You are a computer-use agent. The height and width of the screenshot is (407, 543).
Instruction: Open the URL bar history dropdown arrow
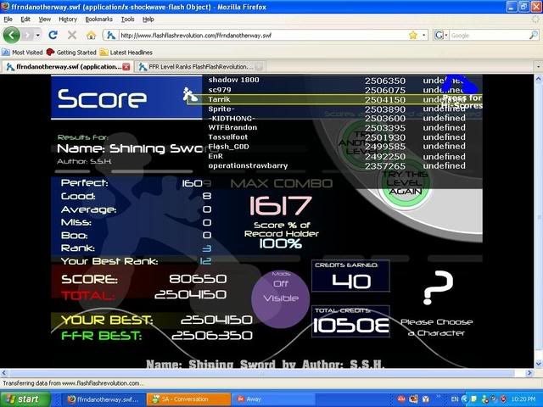423,36
